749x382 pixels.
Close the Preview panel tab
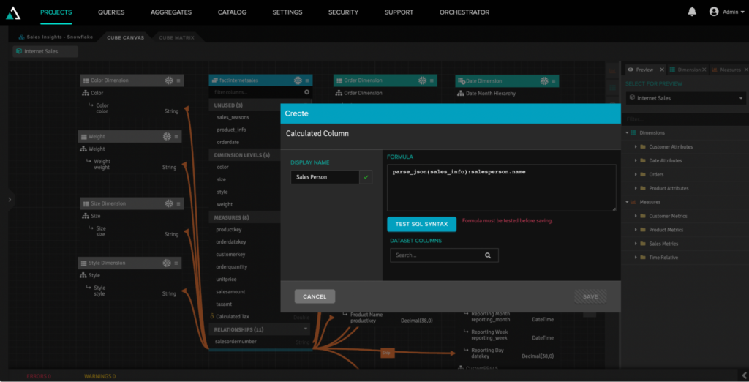661,70
